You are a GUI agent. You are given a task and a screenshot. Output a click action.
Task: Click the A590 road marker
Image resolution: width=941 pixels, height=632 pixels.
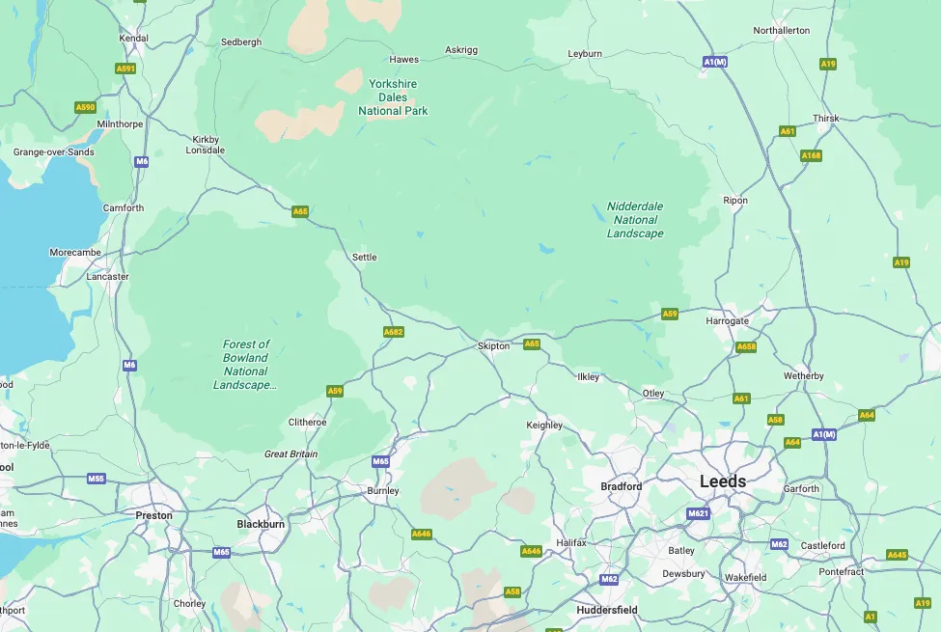(x=85, y=107)
